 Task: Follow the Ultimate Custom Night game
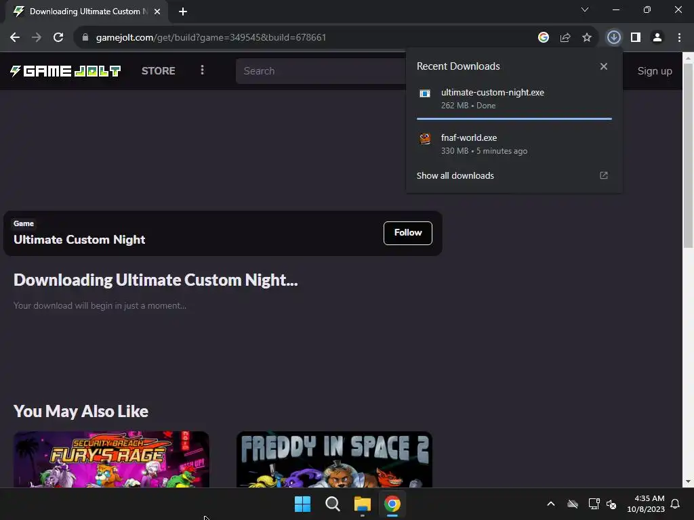407,233
